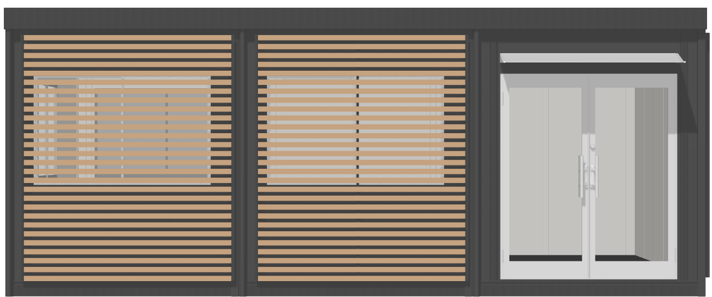This screenshot has width=712, height=297.
Task: Click the right door's vertical pull handle
Action: [596, 176]
